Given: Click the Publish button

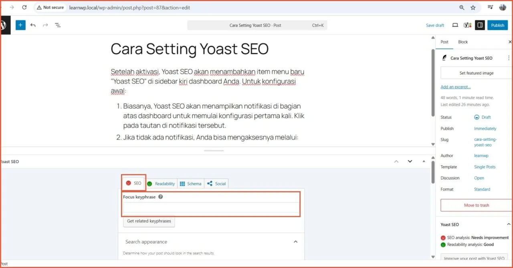Looking at the screenshot, I should click(497, 25).
